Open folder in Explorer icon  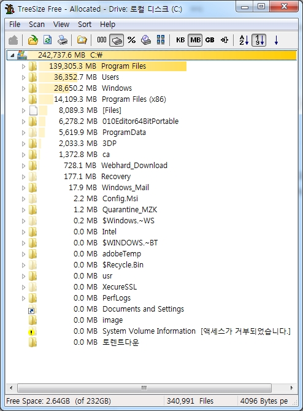click(x=82, y=40)
